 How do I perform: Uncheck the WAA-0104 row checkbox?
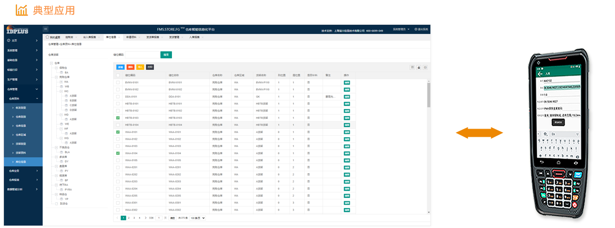[118, 153]
